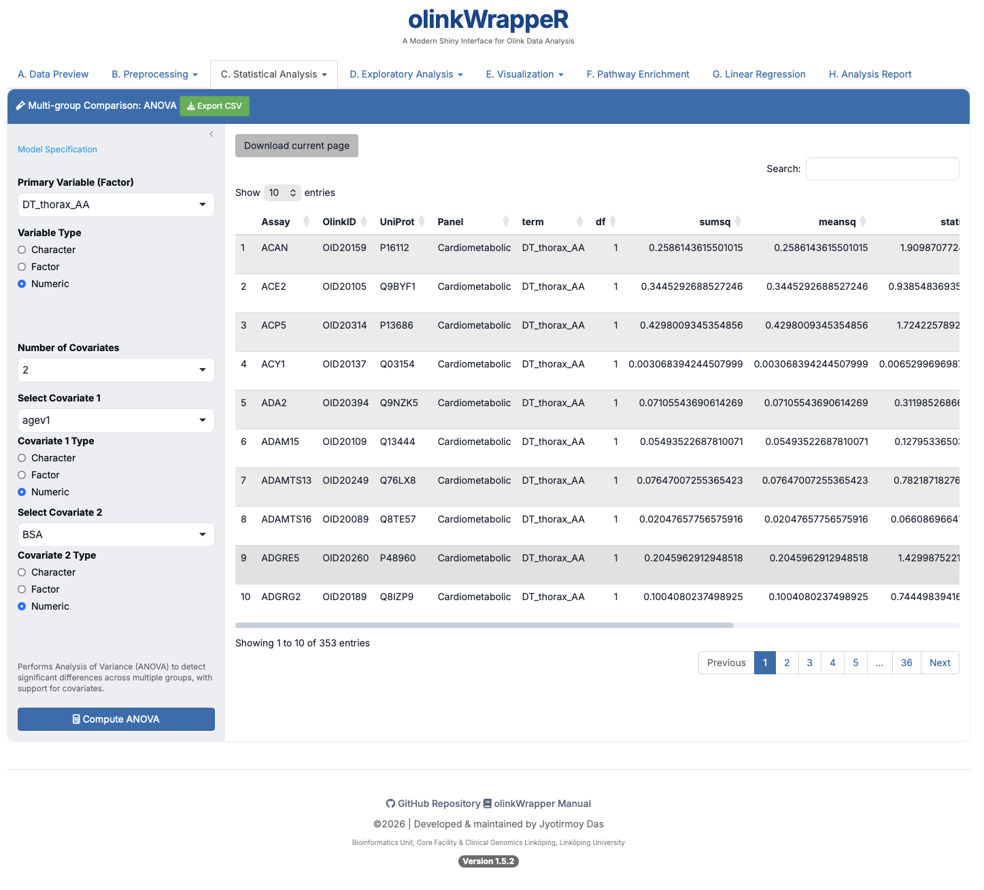
Task: Open the Primary Variable dropdown DT_thorax_AA
Action: (116, 205)
